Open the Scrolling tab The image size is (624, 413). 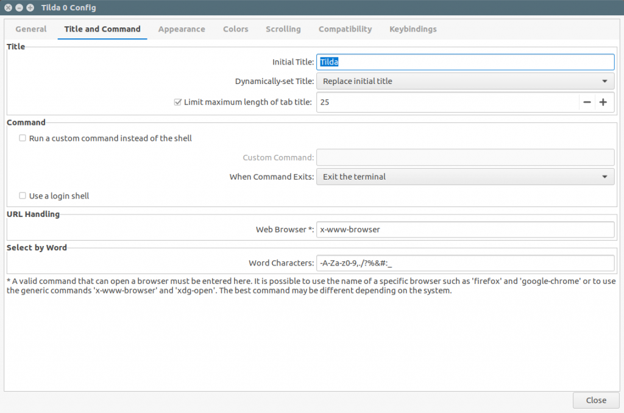point(283,29)
